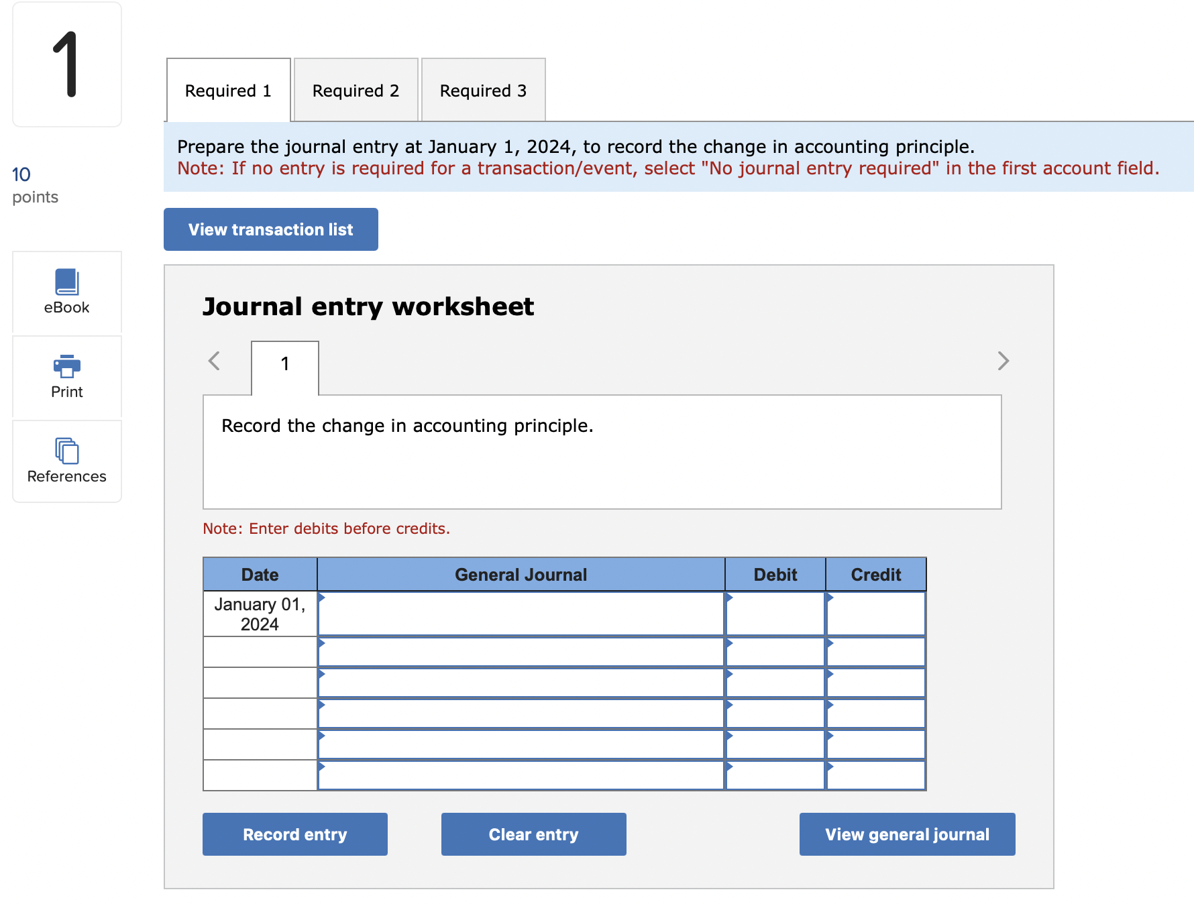Click Debit field in second journal row
Screen dimensions: 1194x904
click(775, 652)
